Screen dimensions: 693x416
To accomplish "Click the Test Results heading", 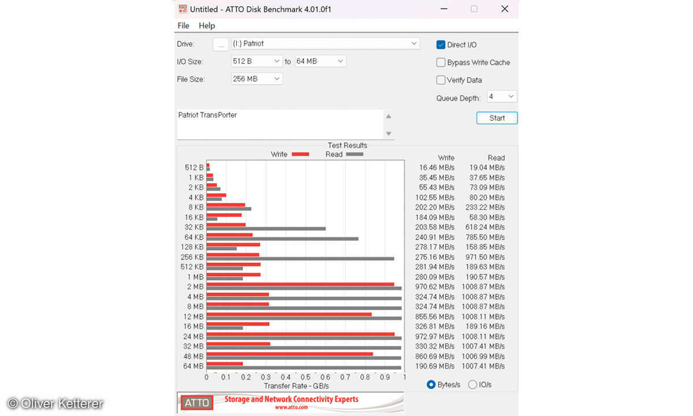I will point(348,146).
